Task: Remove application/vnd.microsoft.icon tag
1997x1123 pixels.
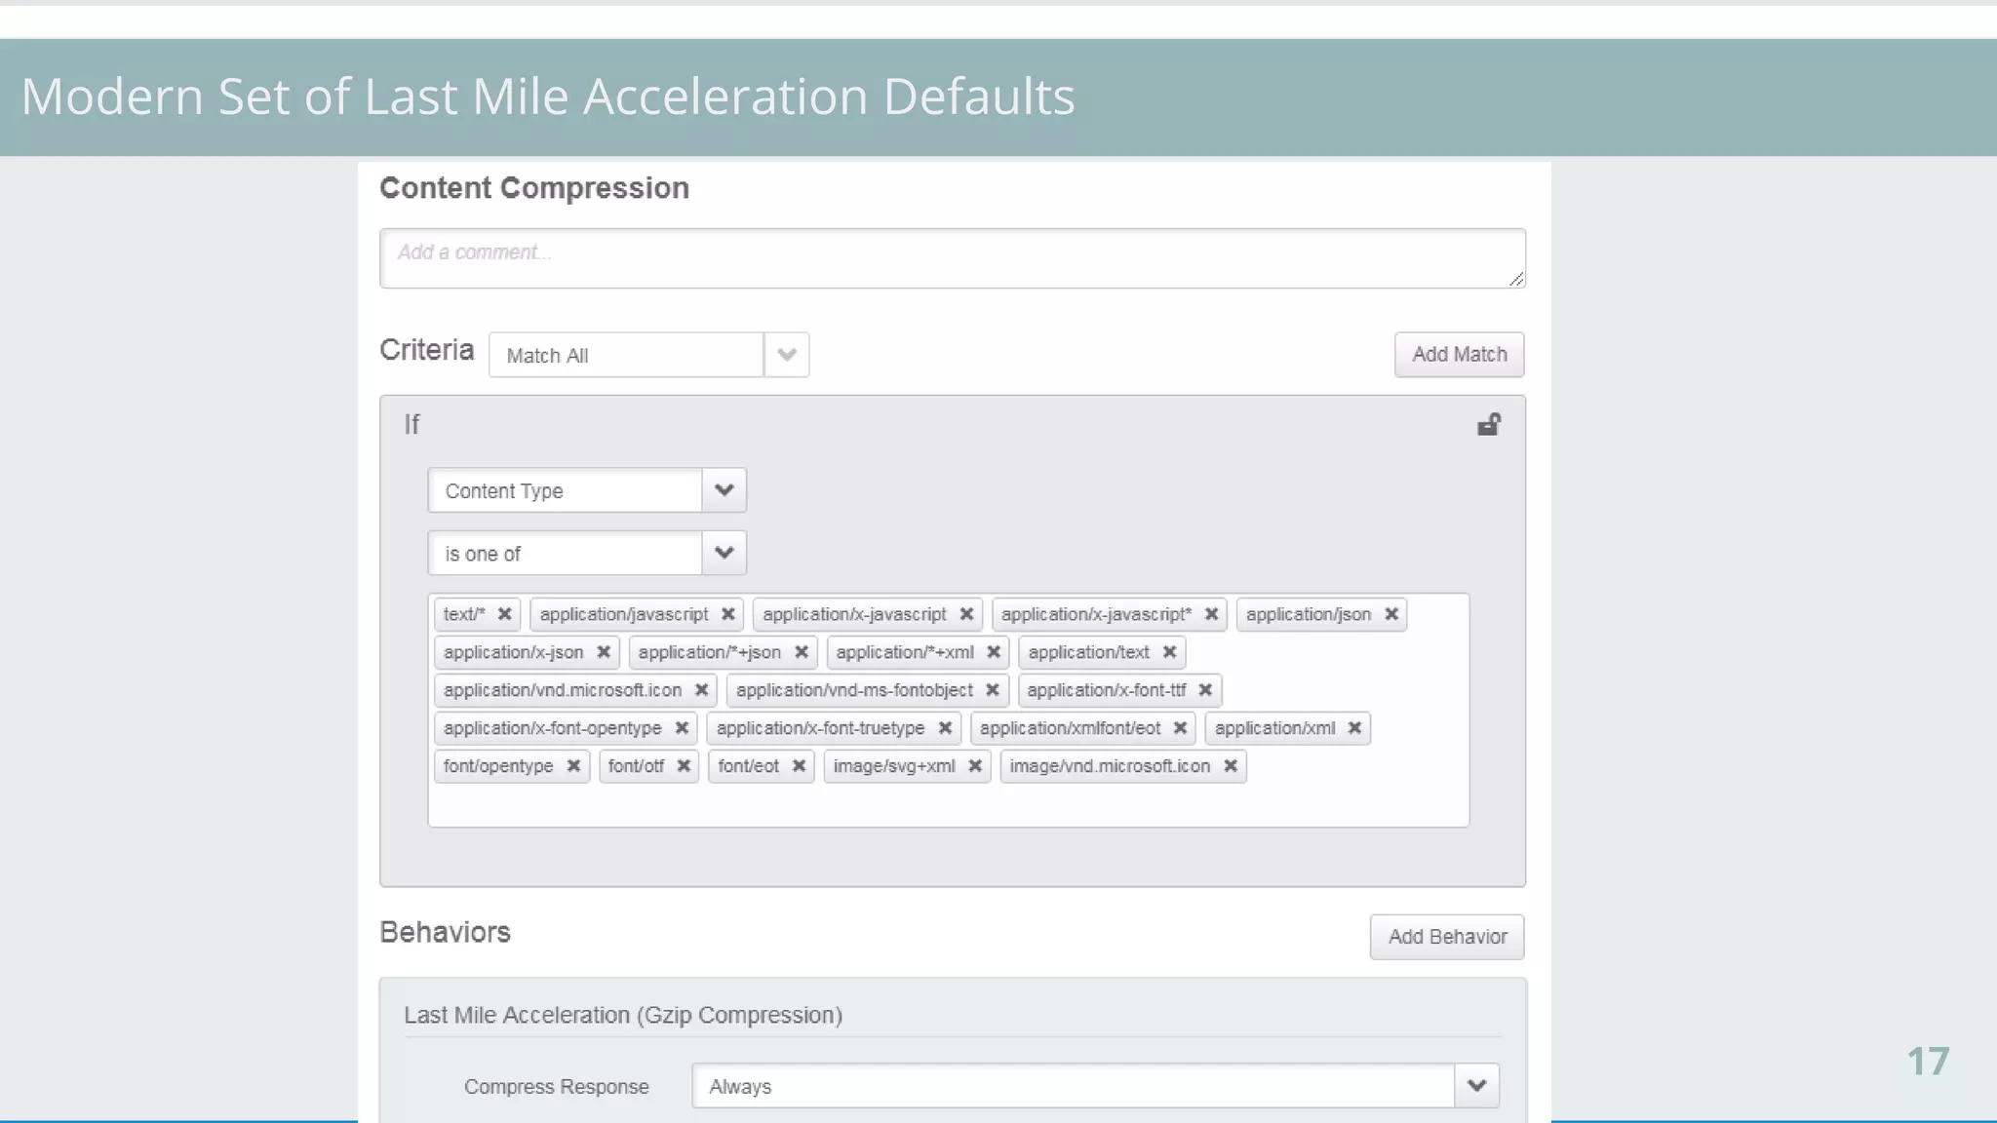Action: tap(701, 690)
